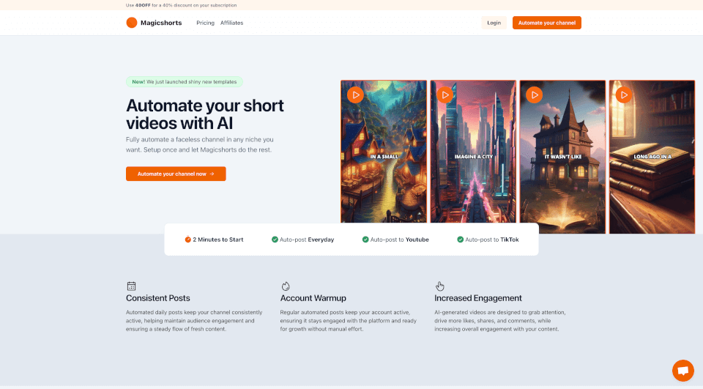Image resolution: width=703 pixels, height=389 pixels.
Task: Click the Auto-post to TikTok checkmark
Action: point(461,240)
